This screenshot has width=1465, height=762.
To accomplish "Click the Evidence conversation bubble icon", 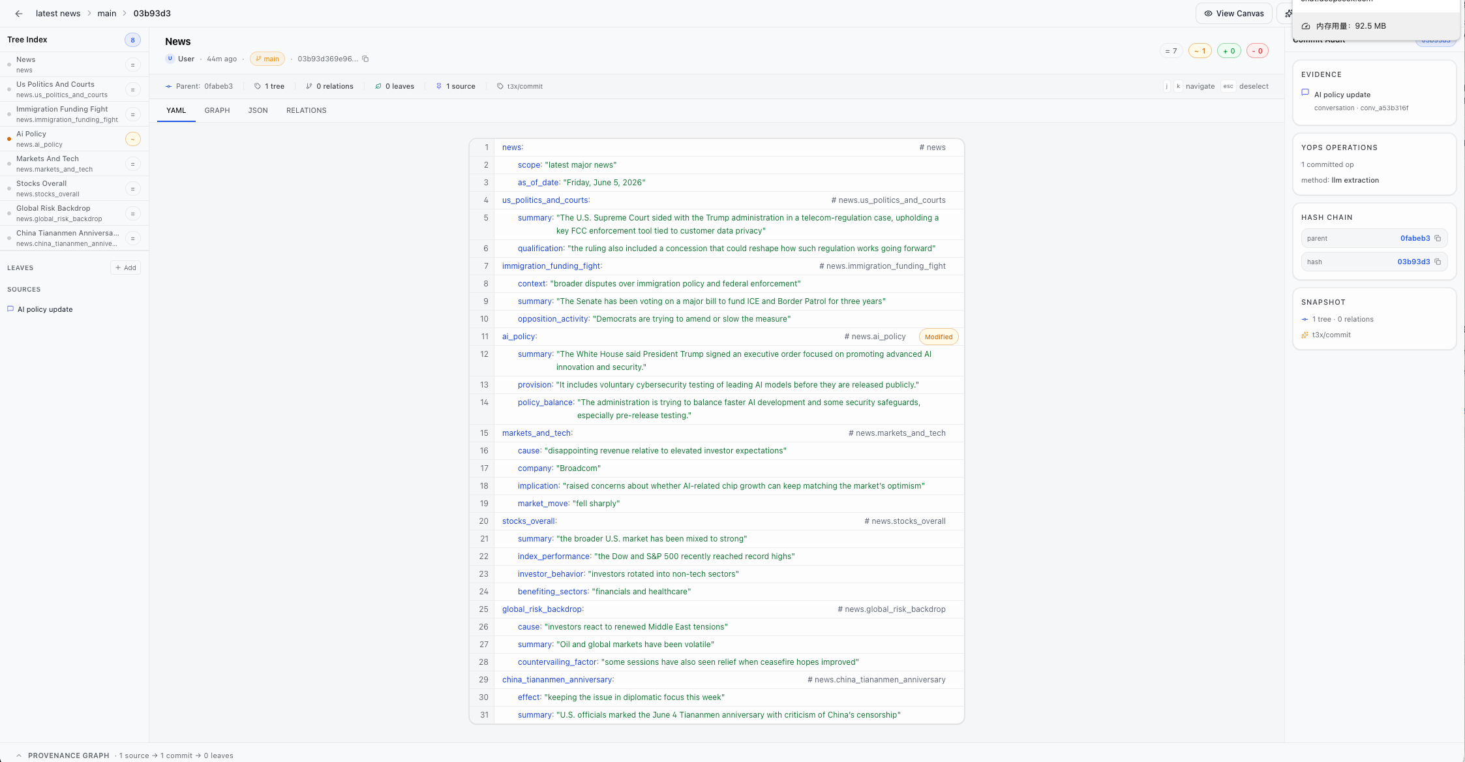I will pos(1305,93).
